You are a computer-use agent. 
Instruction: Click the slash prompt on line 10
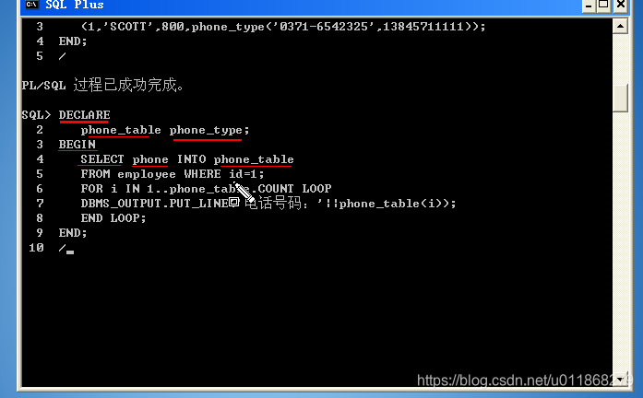[x=62, y=248]
